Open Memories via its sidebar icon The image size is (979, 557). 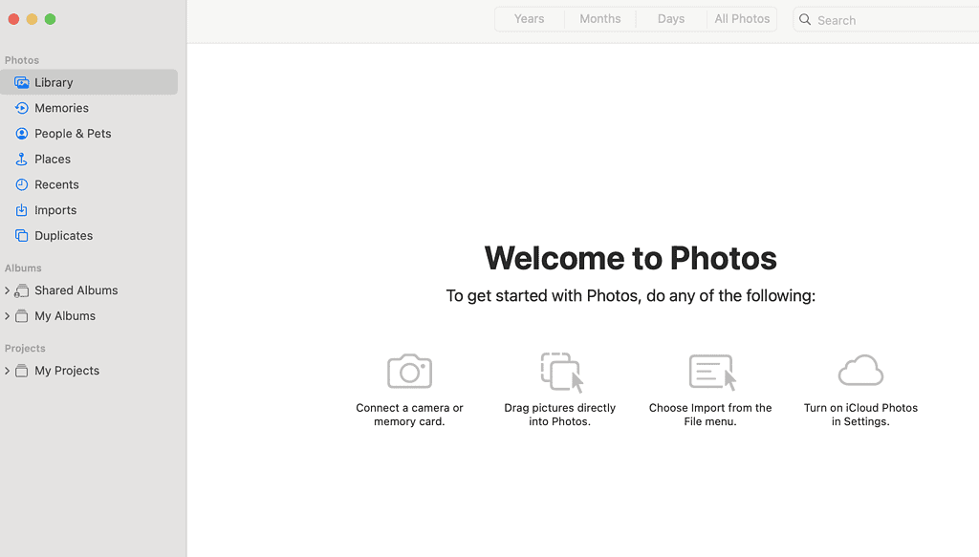[x=21, y=108]
